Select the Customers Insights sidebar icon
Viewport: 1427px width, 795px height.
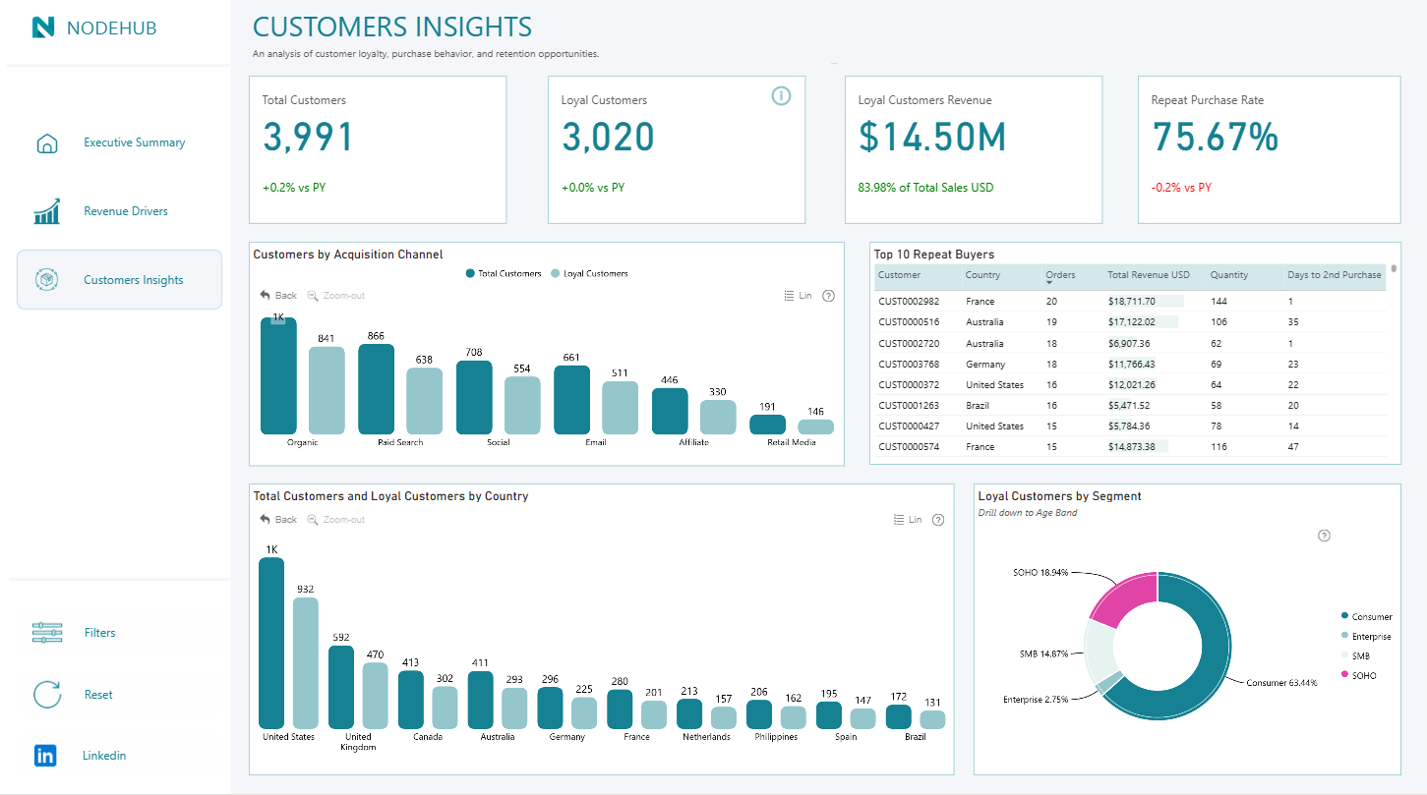[x=46, y=280]
